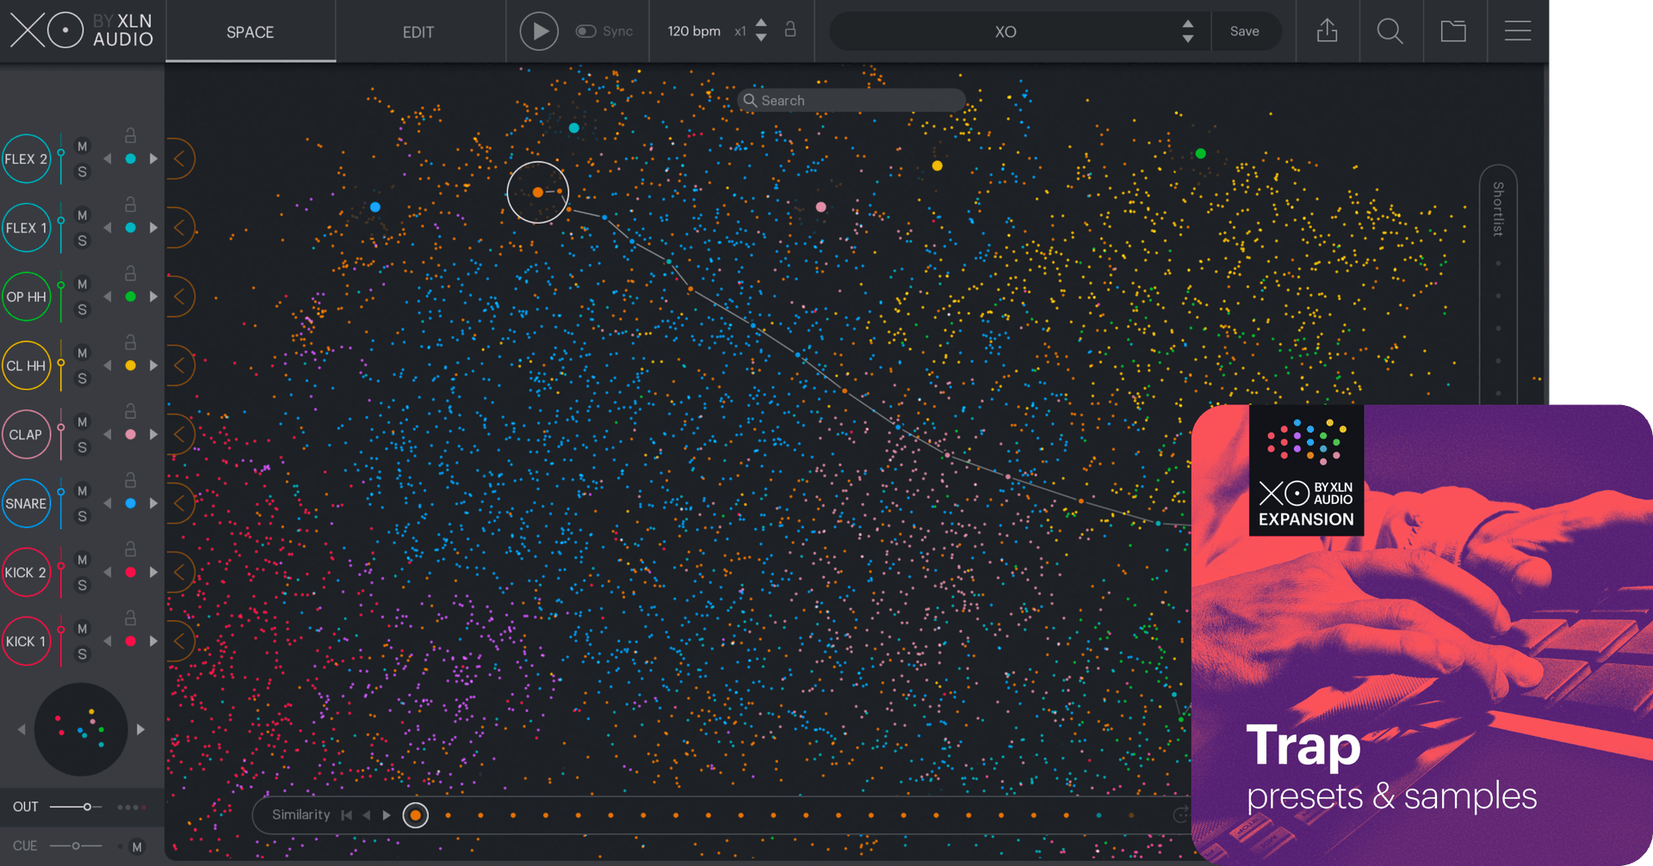Solo the CLAP channel
The width and height of the screenshot is (1653, 866).
click(x=83, y=447)
